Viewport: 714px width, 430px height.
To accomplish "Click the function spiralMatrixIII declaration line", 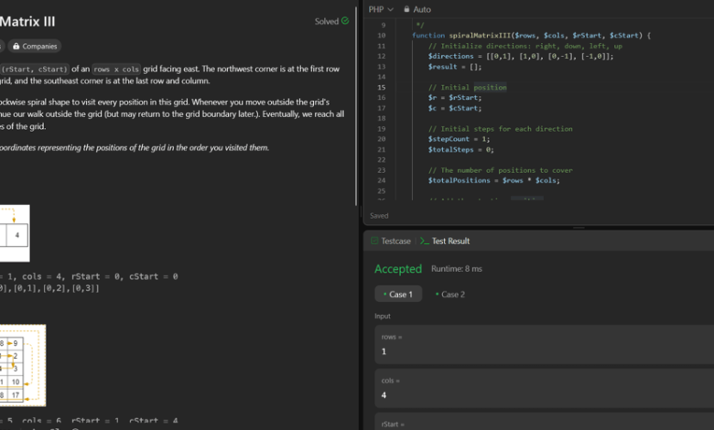I will tap(532, 36).
